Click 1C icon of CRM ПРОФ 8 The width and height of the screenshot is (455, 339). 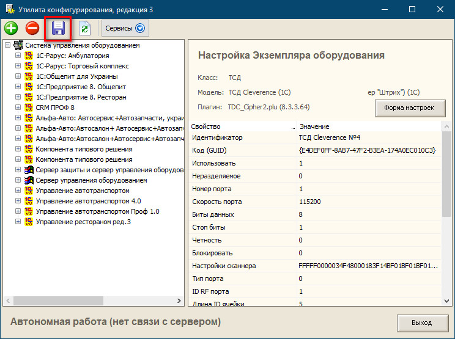[x=28, y=108]
